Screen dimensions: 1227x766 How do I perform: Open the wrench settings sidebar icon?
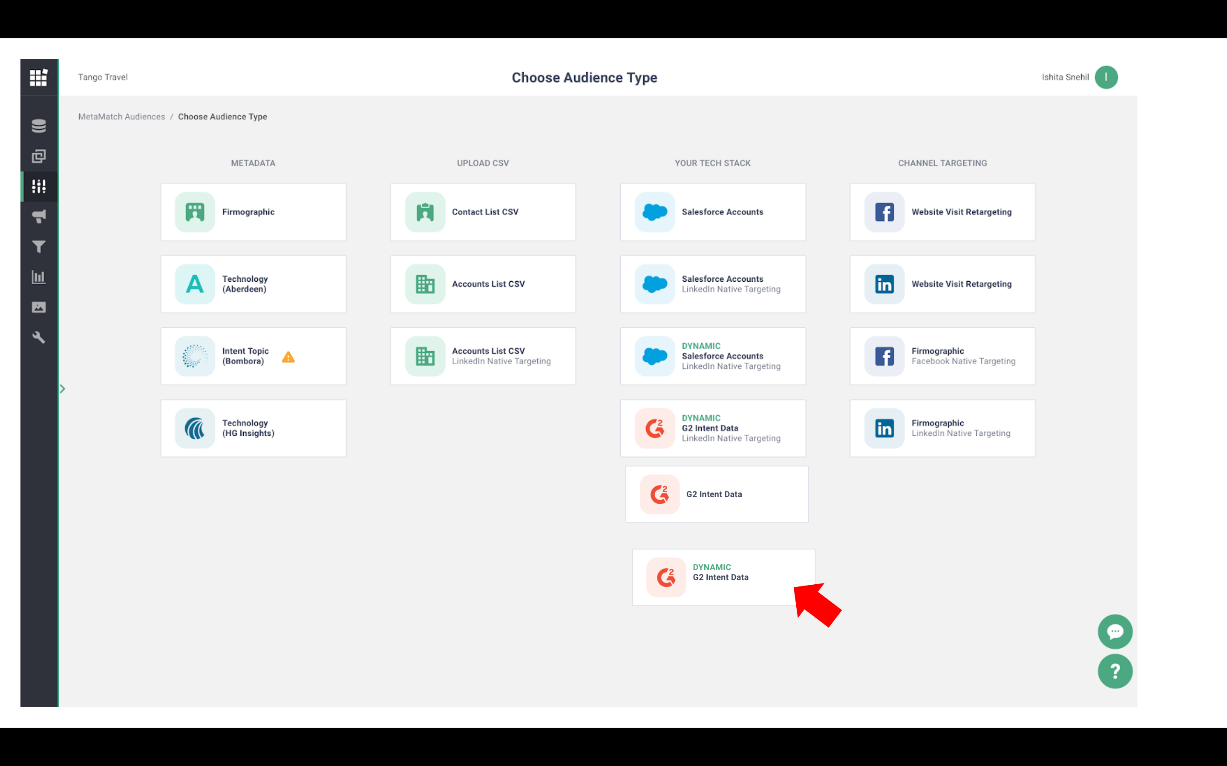point(38,337)
